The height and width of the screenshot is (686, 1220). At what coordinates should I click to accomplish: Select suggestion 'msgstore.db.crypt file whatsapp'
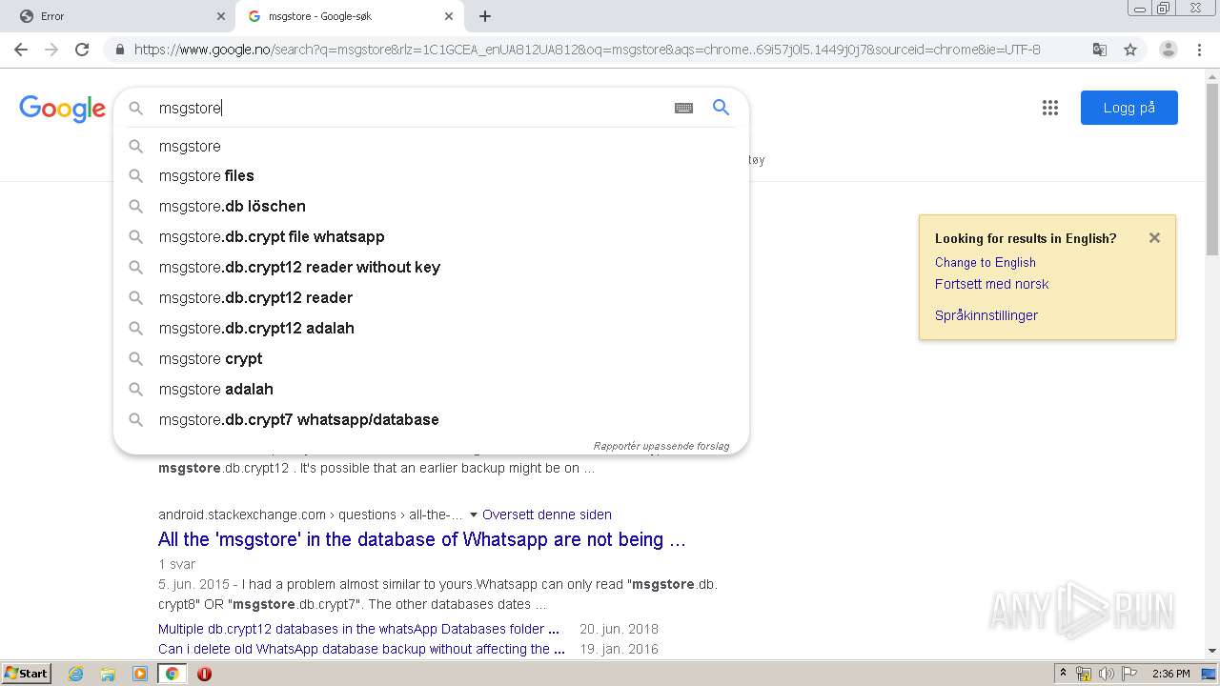[x=431, y=236]
